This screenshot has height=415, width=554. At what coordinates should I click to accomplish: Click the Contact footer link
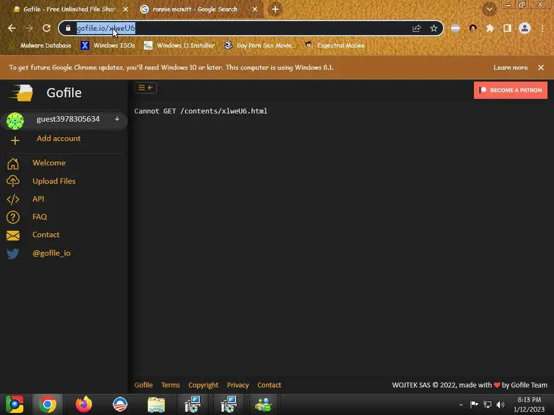(x=269, y=385)
